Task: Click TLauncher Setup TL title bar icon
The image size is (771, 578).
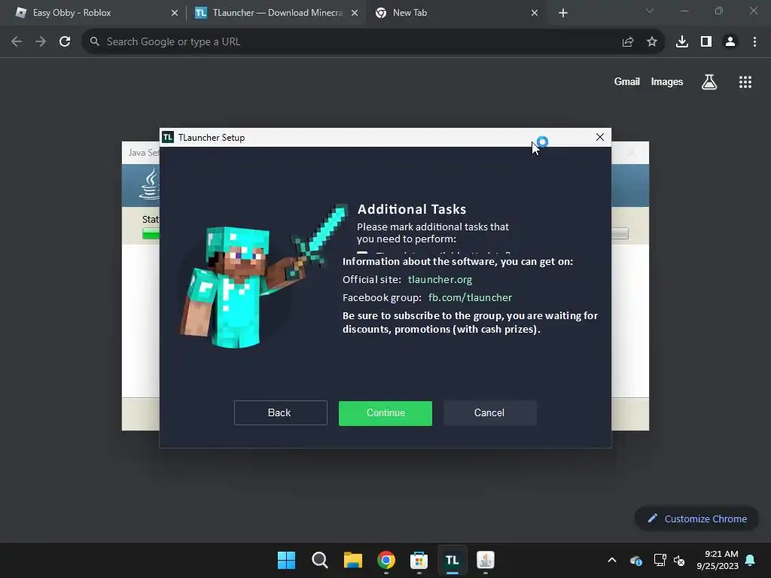Action: pyautogui.click(x=168, y=137)
